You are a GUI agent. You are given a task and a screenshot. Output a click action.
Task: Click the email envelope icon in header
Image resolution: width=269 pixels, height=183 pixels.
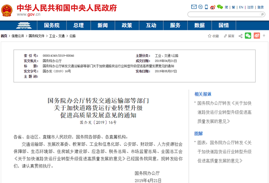point(194,7)
